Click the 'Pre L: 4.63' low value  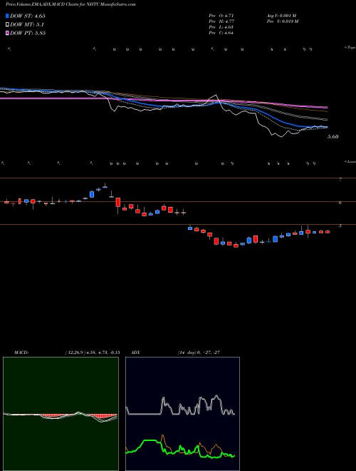221,27
